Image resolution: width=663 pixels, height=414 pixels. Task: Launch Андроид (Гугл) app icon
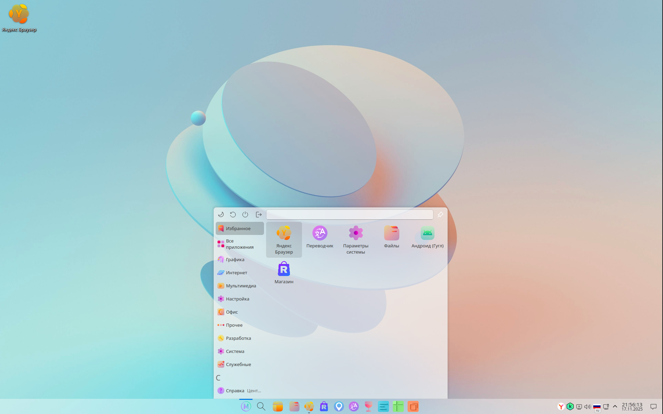click(427, 237)
